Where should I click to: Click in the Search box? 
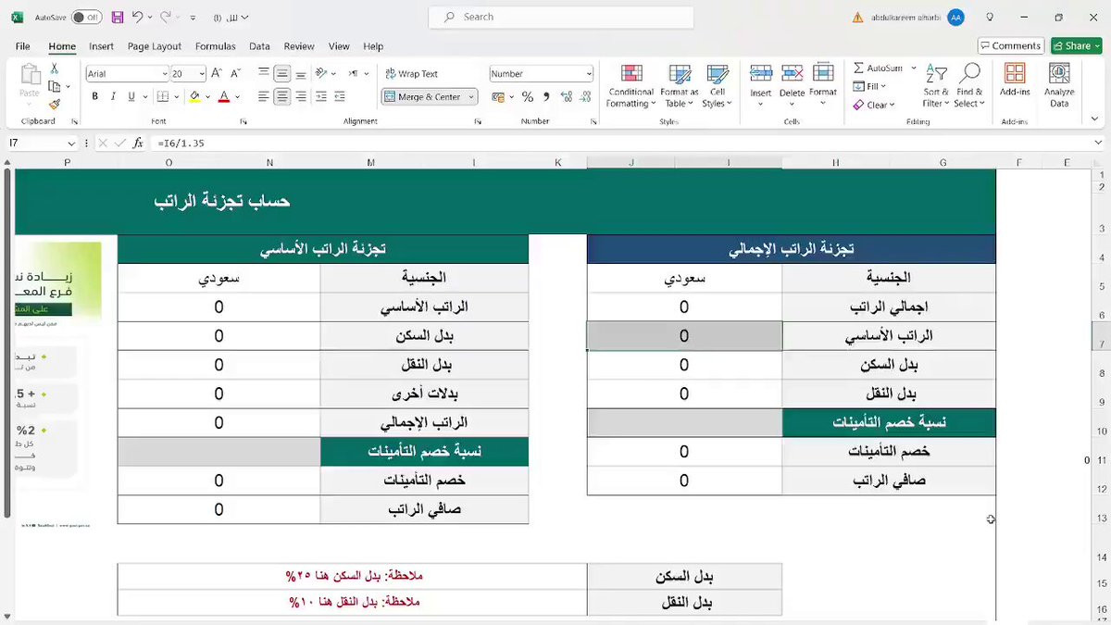(561, 18)
